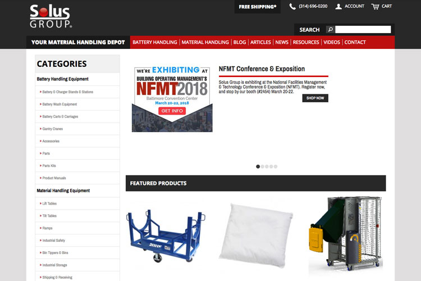Open the Battery Handling nav menu
This screenshot has width=421, height=281.
point(155,42)
